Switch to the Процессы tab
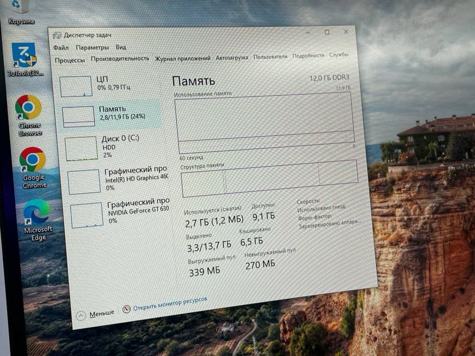Viewport: 475px width, 356px height. point(70,60)
